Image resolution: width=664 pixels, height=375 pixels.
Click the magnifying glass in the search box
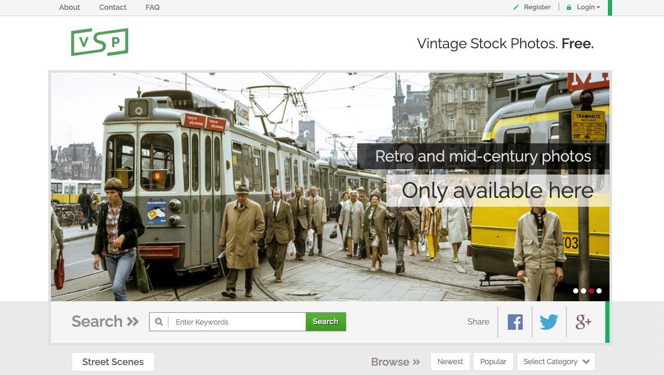coord(159,322)
